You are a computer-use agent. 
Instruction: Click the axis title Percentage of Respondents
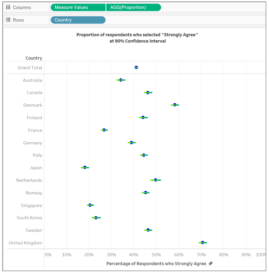(x=156, y=264)
